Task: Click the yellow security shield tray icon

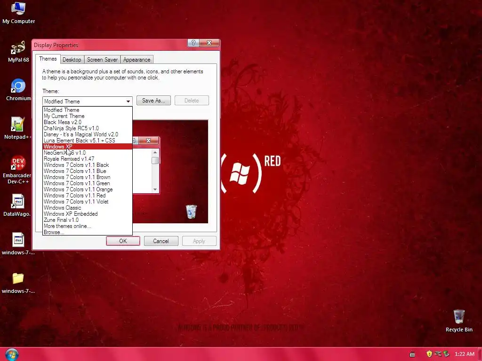Action: pos(429,354)
